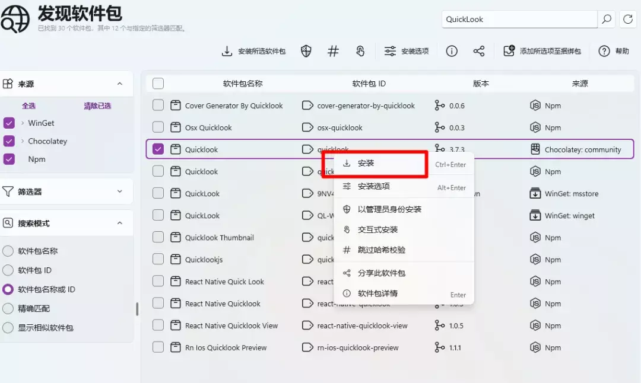This screenshot has height=383, width=641.
Task: Click the share toolbar icon
Action: [x=479, y=51]
